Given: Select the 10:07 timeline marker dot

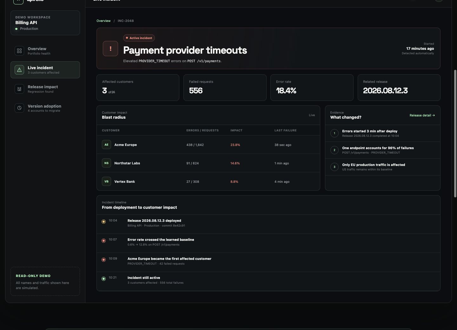Looking at the screenshot, I should [103, 241].
